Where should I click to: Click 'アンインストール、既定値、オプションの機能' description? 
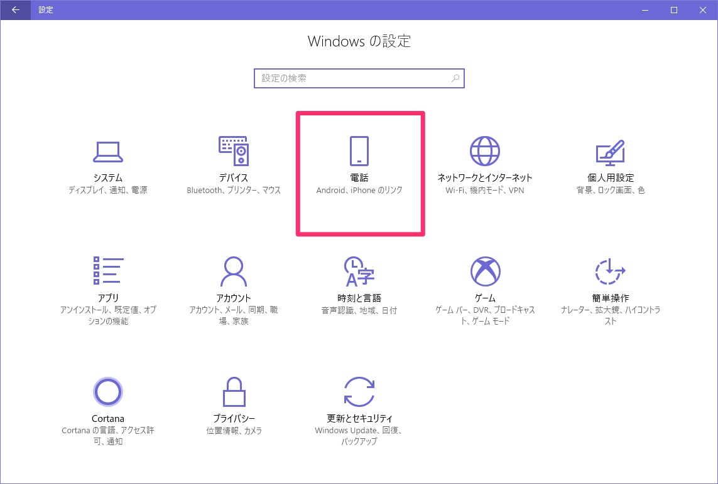pos(108,316)
